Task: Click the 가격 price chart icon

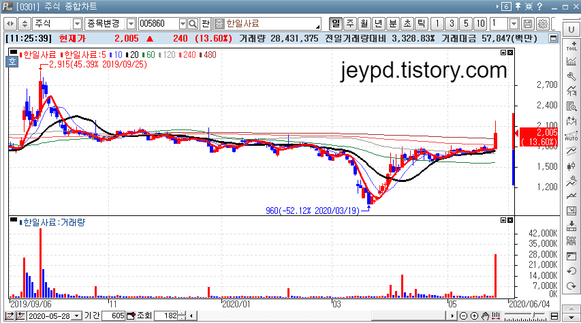Action: pos(571,91)
